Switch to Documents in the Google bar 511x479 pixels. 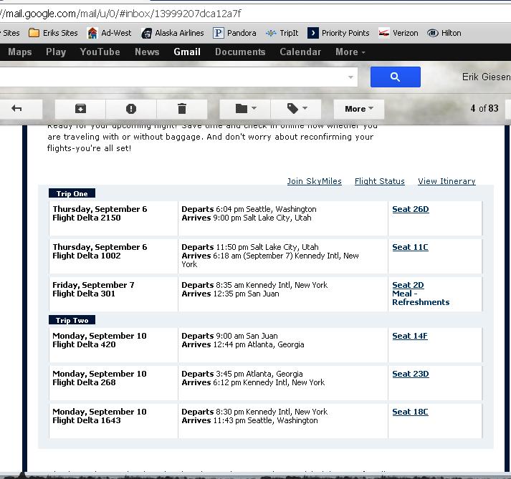pos(240,52)
